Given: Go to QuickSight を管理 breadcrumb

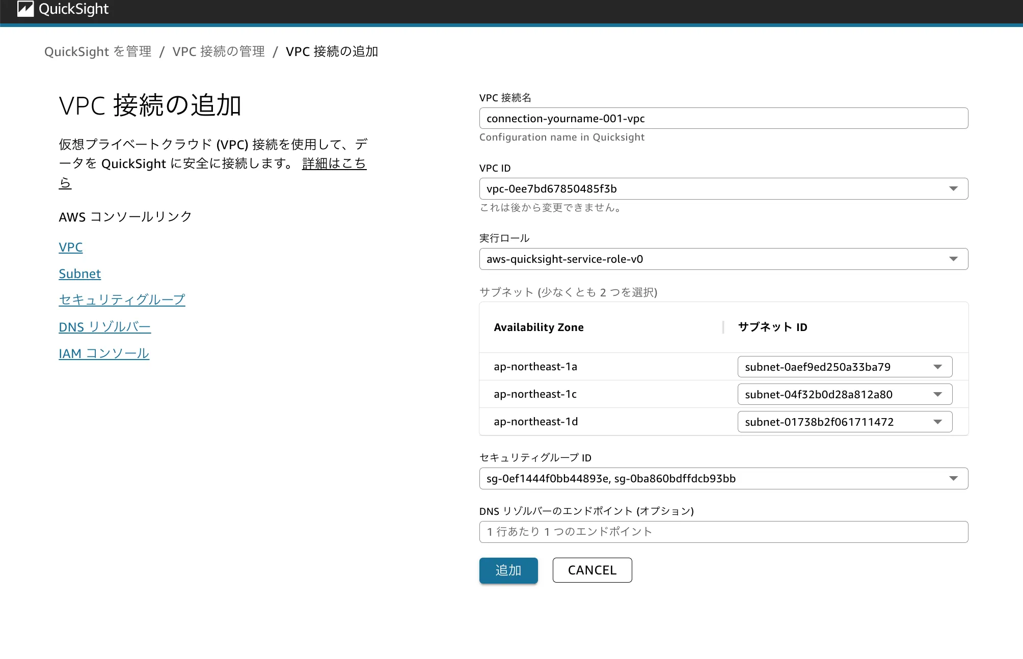Looking at the screenshot, I should [98, 52].
